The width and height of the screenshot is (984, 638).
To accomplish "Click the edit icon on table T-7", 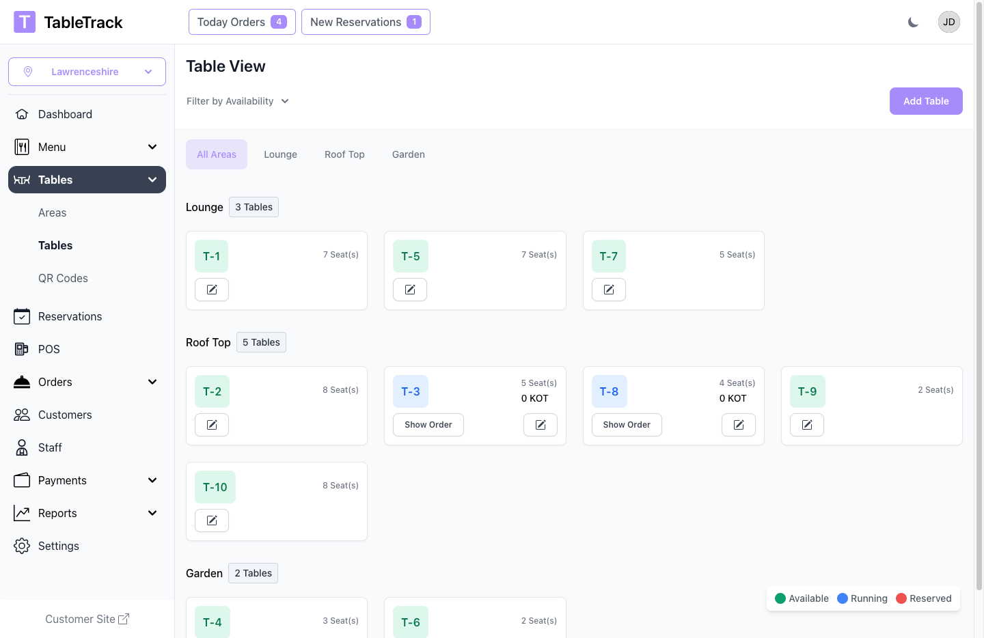I will (x=608, y=290).
